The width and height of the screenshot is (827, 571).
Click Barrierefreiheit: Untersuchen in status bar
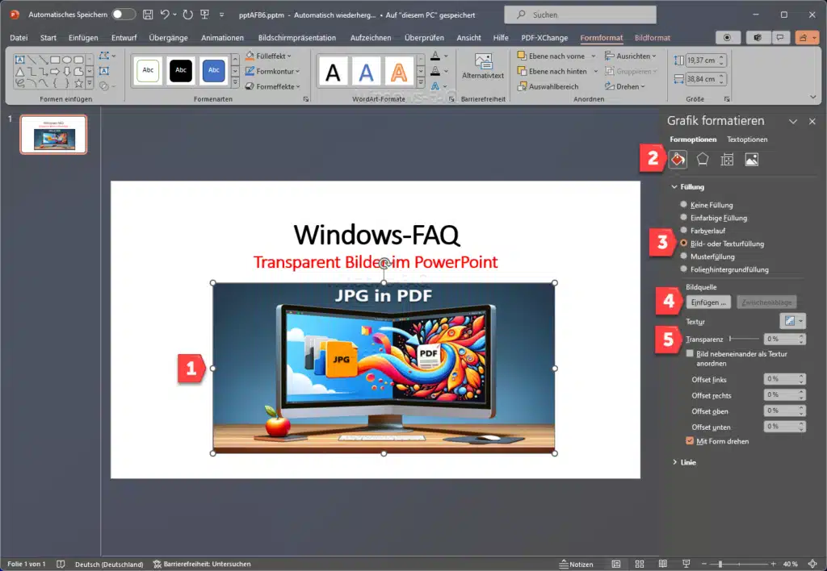[x=202, y=565]
